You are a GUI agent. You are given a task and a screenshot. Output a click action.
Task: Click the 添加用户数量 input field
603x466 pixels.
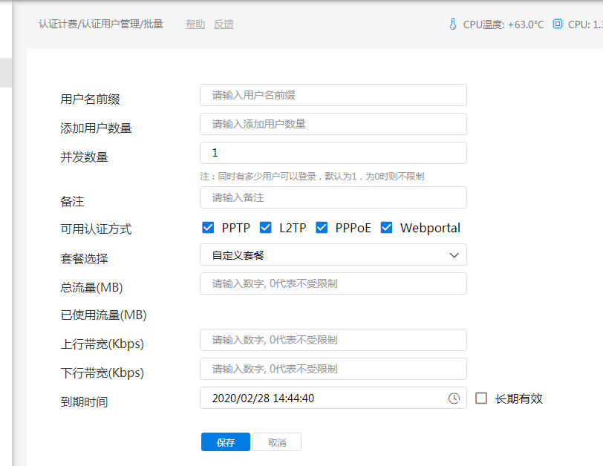(333, 124)
